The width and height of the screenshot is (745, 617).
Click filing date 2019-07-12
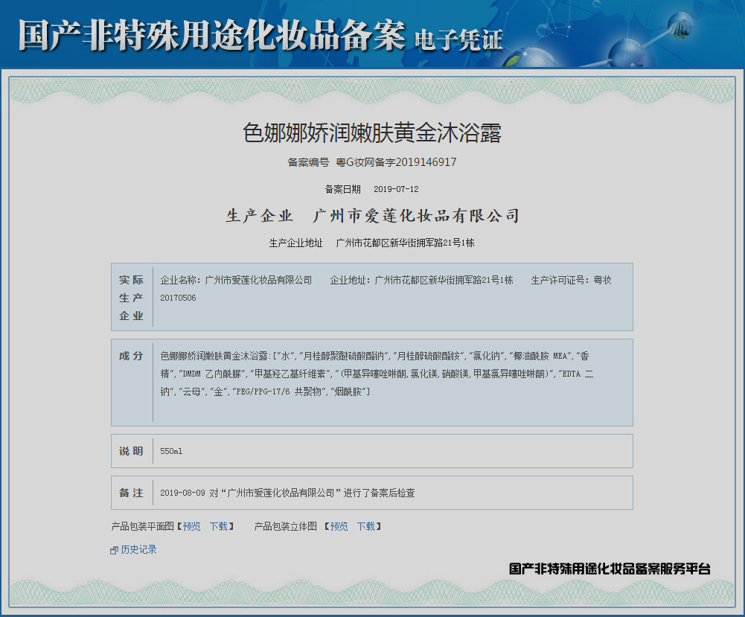pyautogui.click(x=396, y=189)
